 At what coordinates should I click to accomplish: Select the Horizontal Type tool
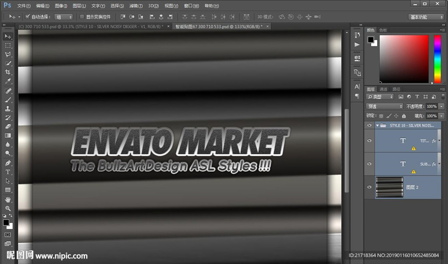click(8, 172)
